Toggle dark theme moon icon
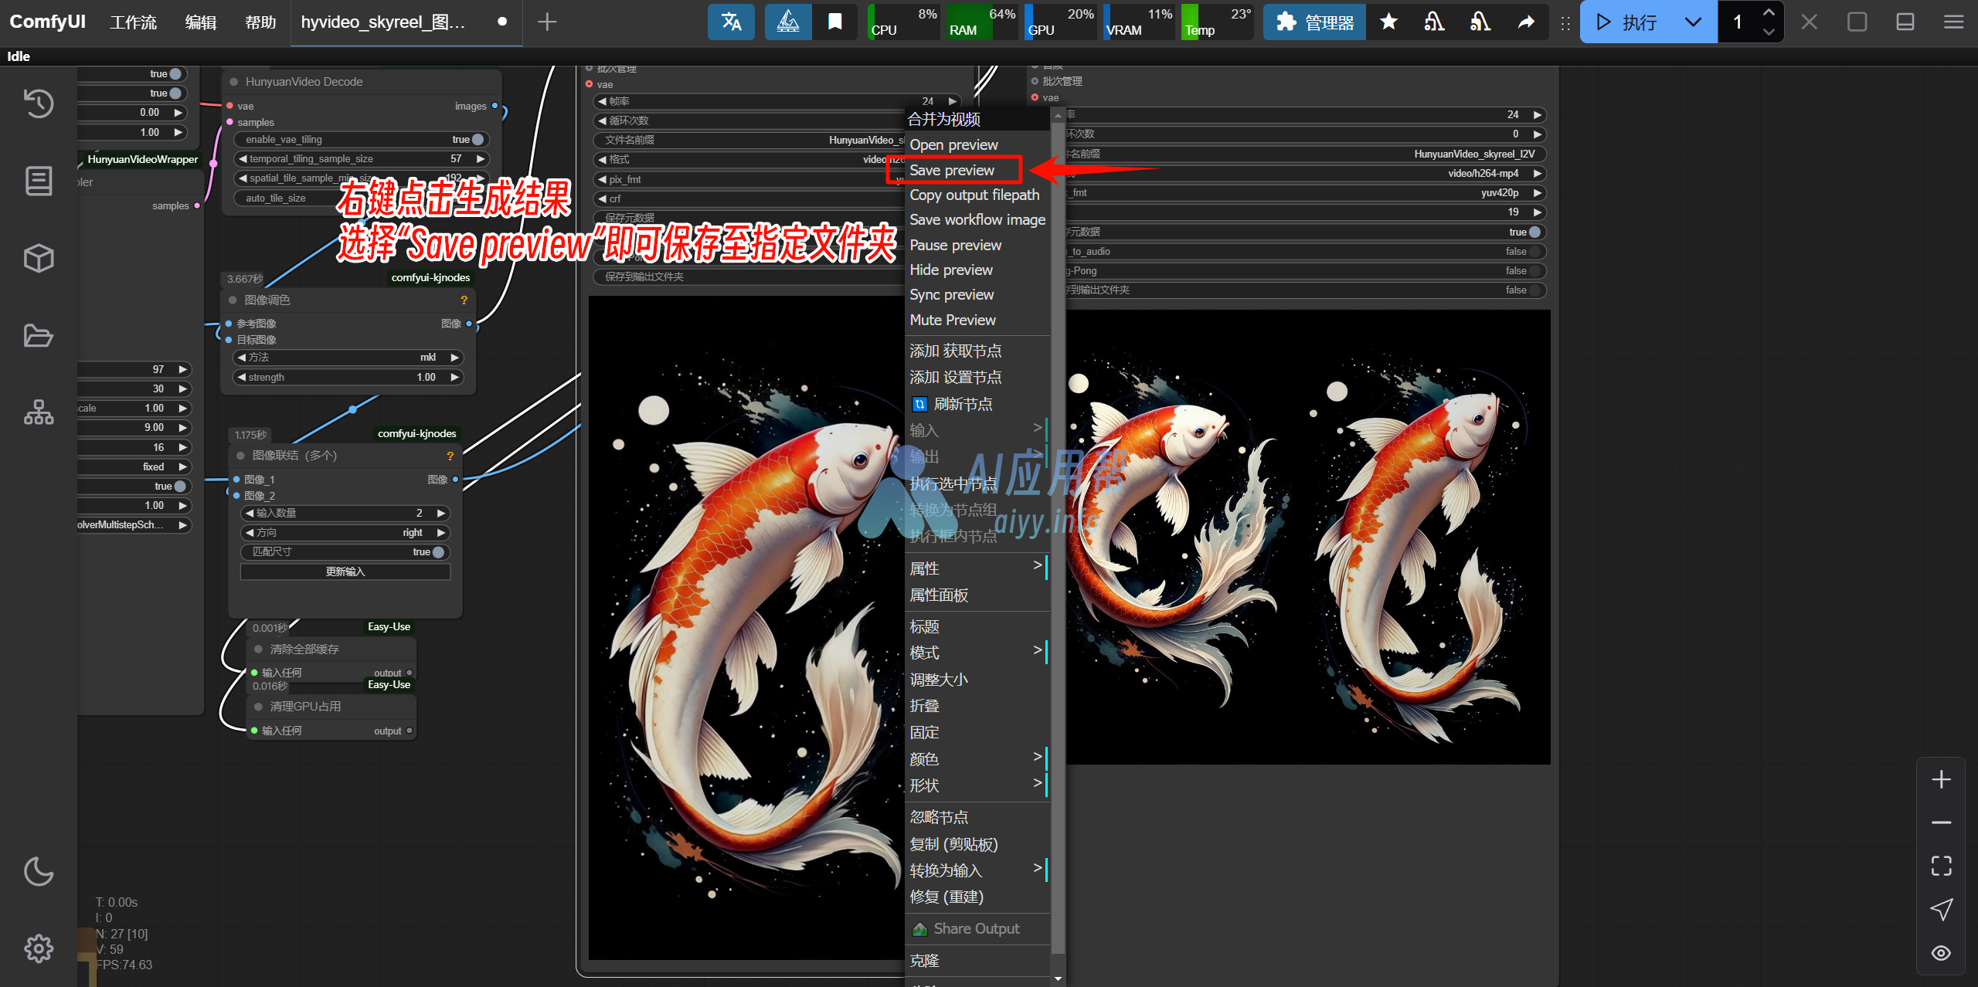The width and height of the screenshot is (1978, 987). [x=39, y=871]
